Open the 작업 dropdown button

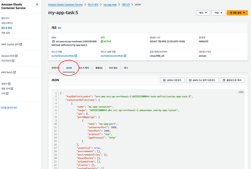point(218,13)
